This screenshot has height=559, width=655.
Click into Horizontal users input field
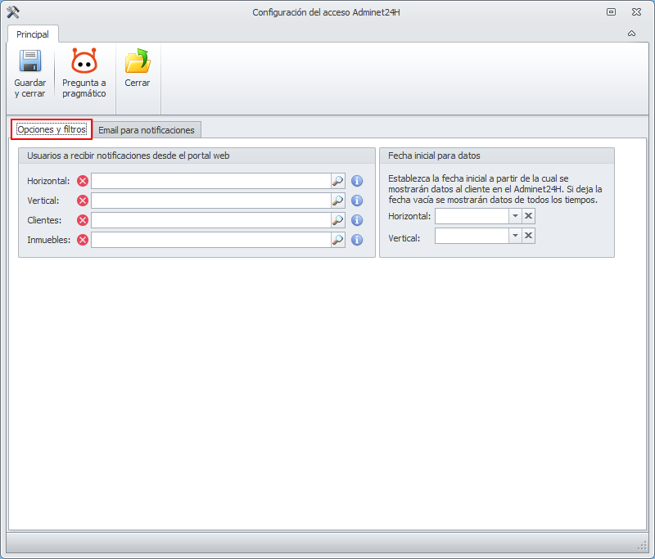211,181
